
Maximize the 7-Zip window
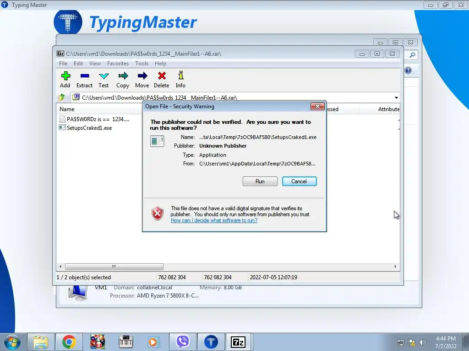[377, 54]
